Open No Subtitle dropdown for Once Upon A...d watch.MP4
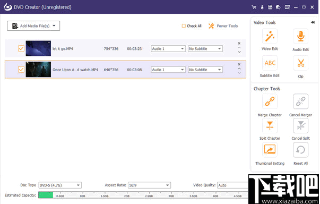The width and height of the screenshot is (320, 204). pos(205,70)
